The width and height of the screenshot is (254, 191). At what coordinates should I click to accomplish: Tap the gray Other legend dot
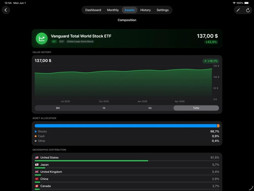pyautogui.click(x=36, y=141)
